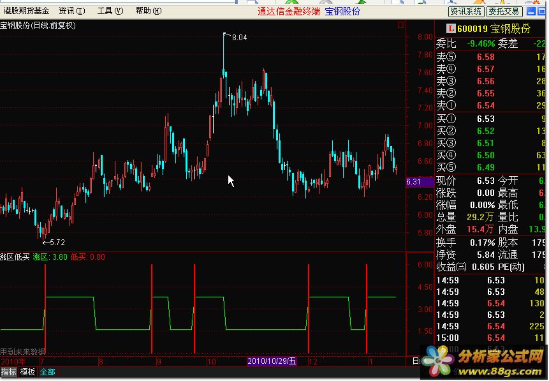Click the 总量 29.2万 value
The height and width of the screenshot is (381, 549).
[479, 218]
